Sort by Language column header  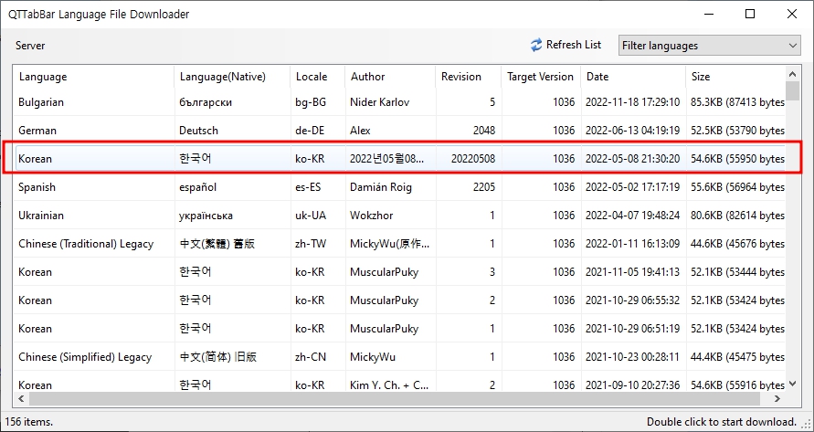click(94, 77)
